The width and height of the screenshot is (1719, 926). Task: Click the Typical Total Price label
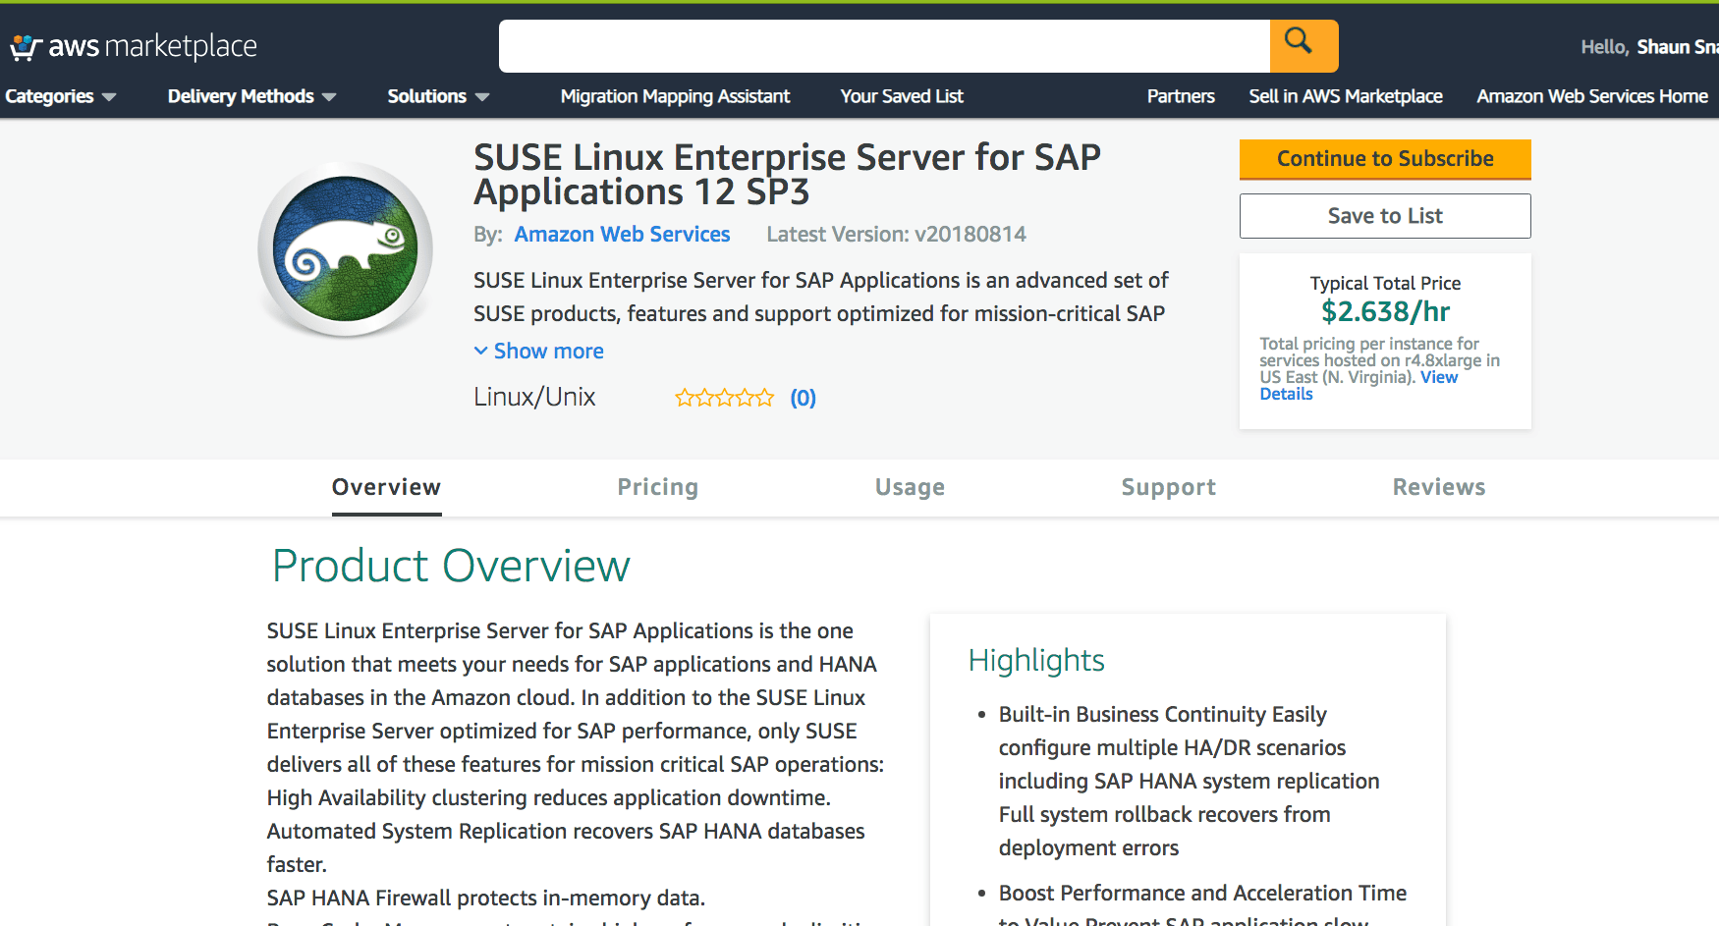[1385, 283]
